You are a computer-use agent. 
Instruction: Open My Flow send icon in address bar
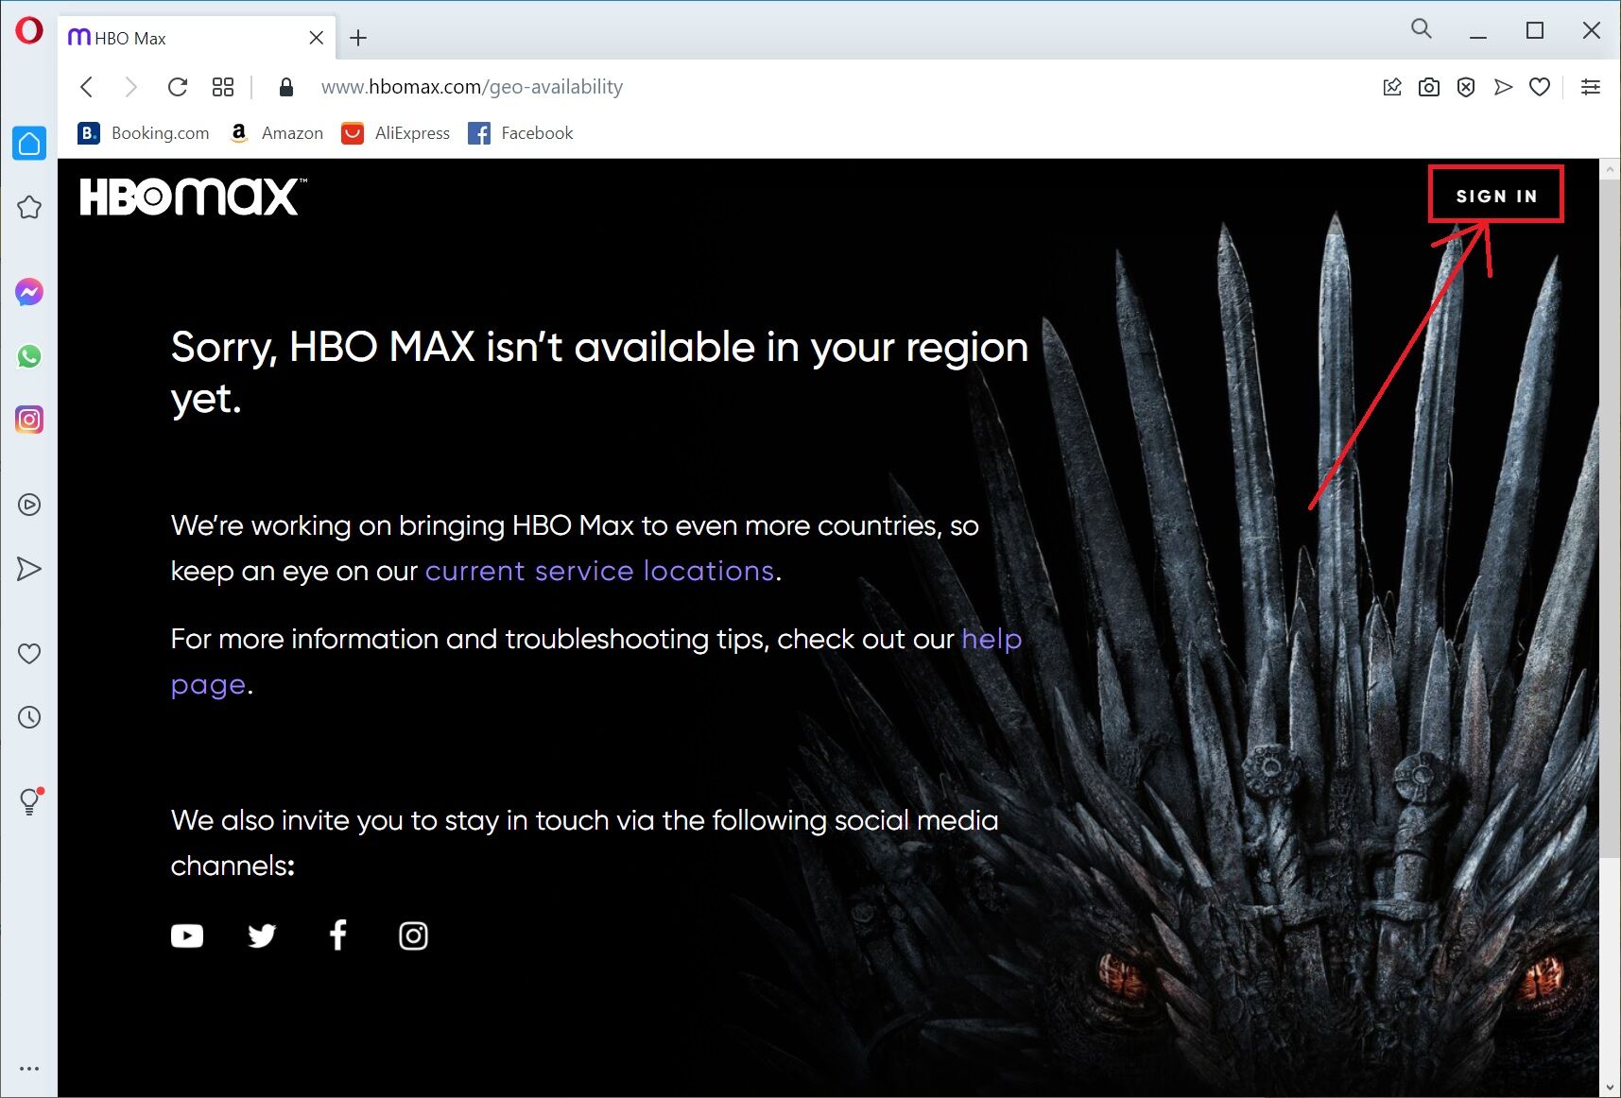pyautogui.click(x=1503, y=87)
